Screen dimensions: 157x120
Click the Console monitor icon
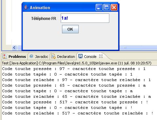click(x=81, y=56)
